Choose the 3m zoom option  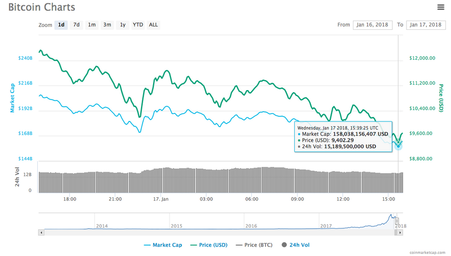click(107, 25)
